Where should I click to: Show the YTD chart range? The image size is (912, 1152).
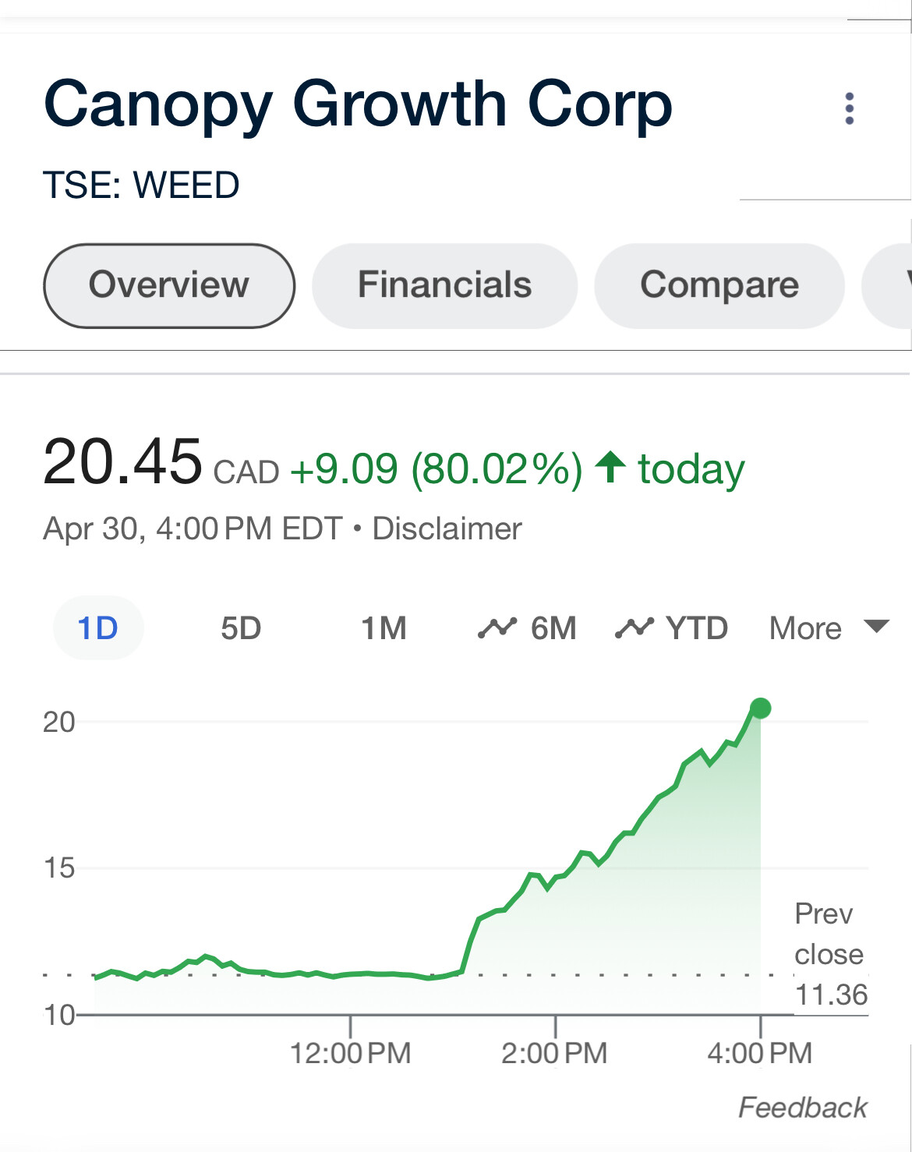click(x=697, y=628)
